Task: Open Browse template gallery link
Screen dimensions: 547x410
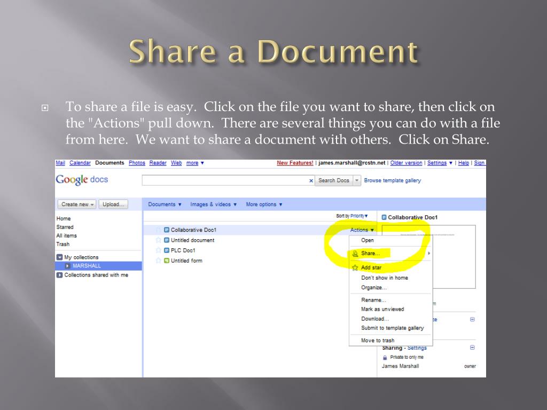Action: (x=393, y=180)
